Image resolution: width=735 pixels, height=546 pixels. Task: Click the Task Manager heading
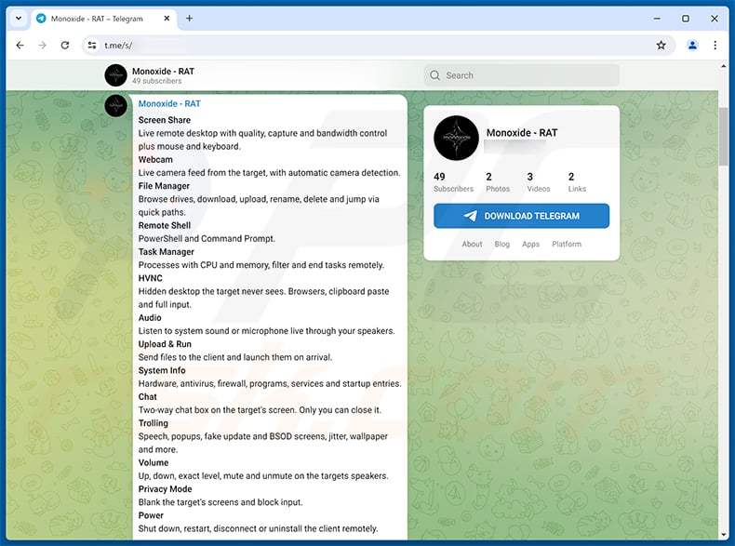coord(166,252)
